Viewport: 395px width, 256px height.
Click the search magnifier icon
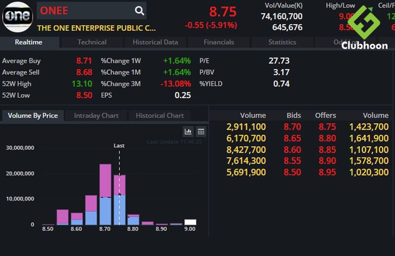(139, 11)
